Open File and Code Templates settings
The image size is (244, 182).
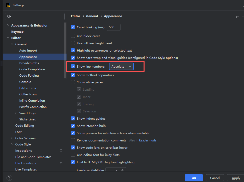(x=33, y=157)
